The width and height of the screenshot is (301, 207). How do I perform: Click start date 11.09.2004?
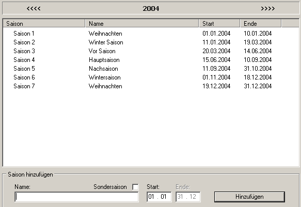(x=216, y=69)
